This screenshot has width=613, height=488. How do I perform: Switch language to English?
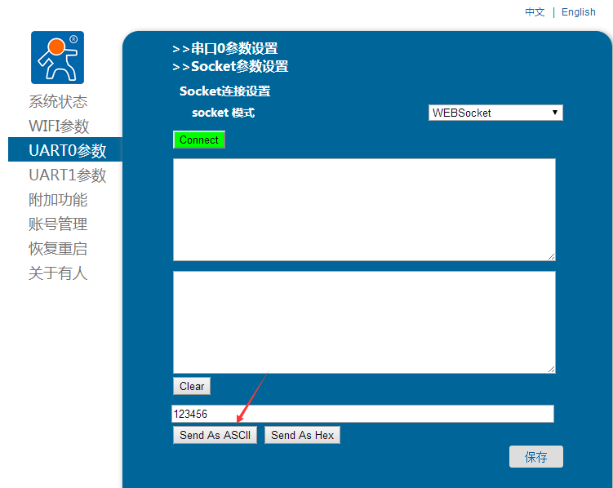pyautogui.click(x=578, y=12)
